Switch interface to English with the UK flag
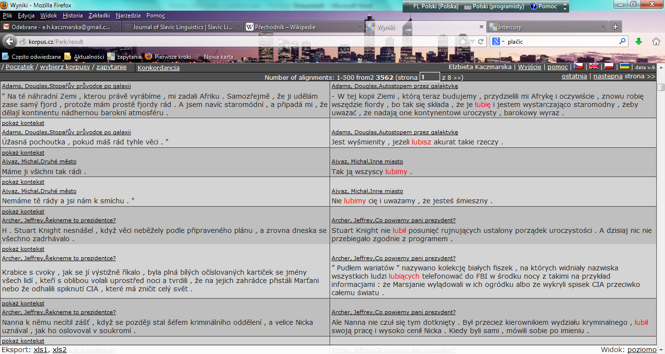This screenshot has width=665, height=354. (x=594, y=66)
